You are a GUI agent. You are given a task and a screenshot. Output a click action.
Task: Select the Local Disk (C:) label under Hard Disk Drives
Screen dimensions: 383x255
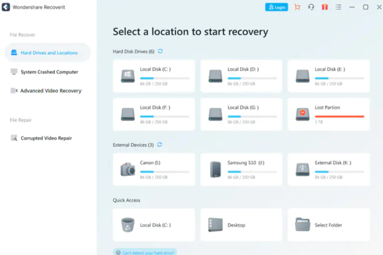click(155, 70)
